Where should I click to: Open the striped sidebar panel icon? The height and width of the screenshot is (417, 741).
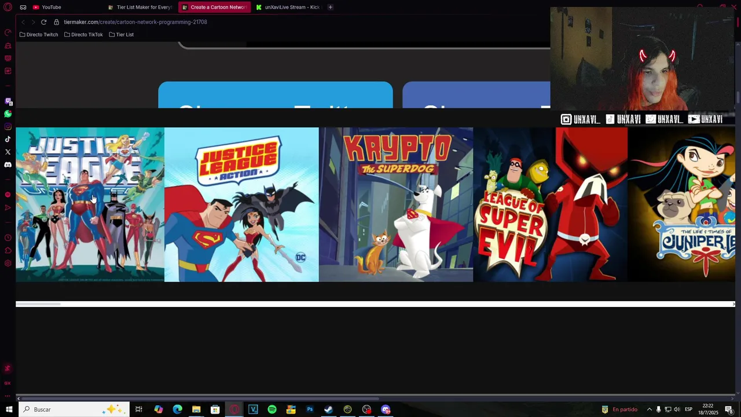tap(8, 58)
